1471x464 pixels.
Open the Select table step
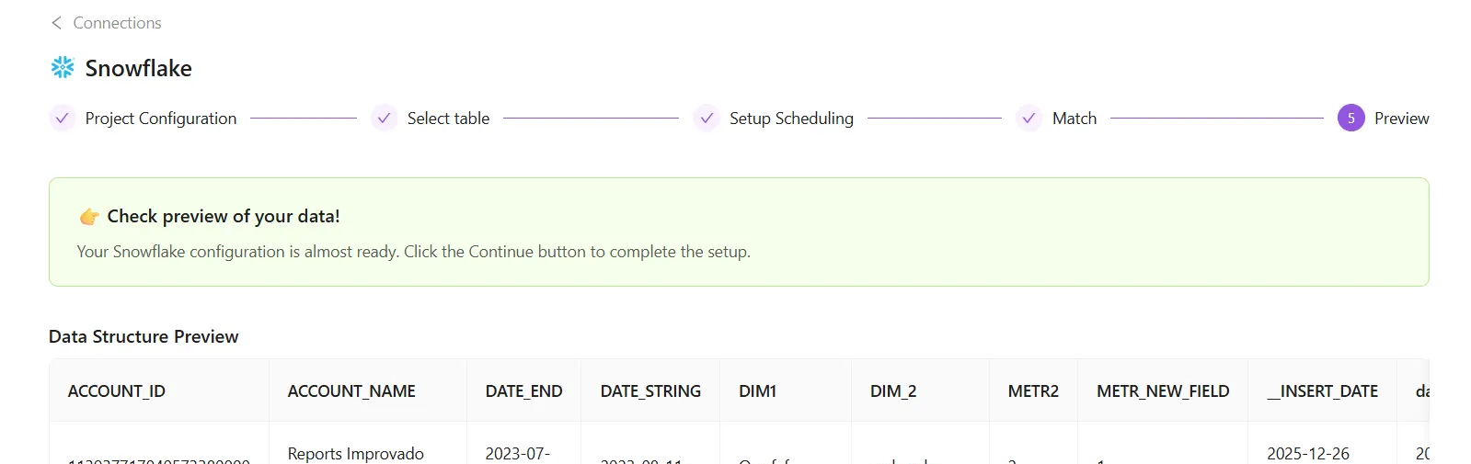[x=448, y=119]
